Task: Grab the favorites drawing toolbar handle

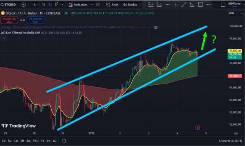Action: coord(144,5)
